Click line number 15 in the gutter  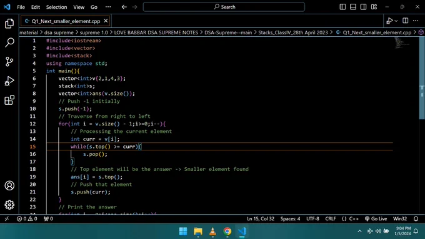pos(32,147)
